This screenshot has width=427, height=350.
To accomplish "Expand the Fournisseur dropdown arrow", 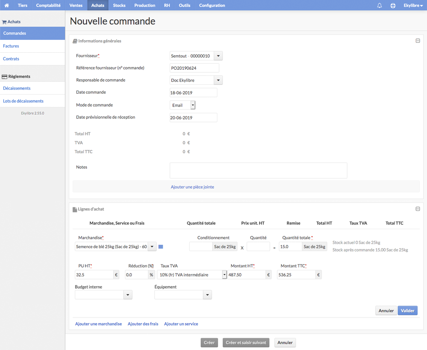I will [x=218, y=56].
